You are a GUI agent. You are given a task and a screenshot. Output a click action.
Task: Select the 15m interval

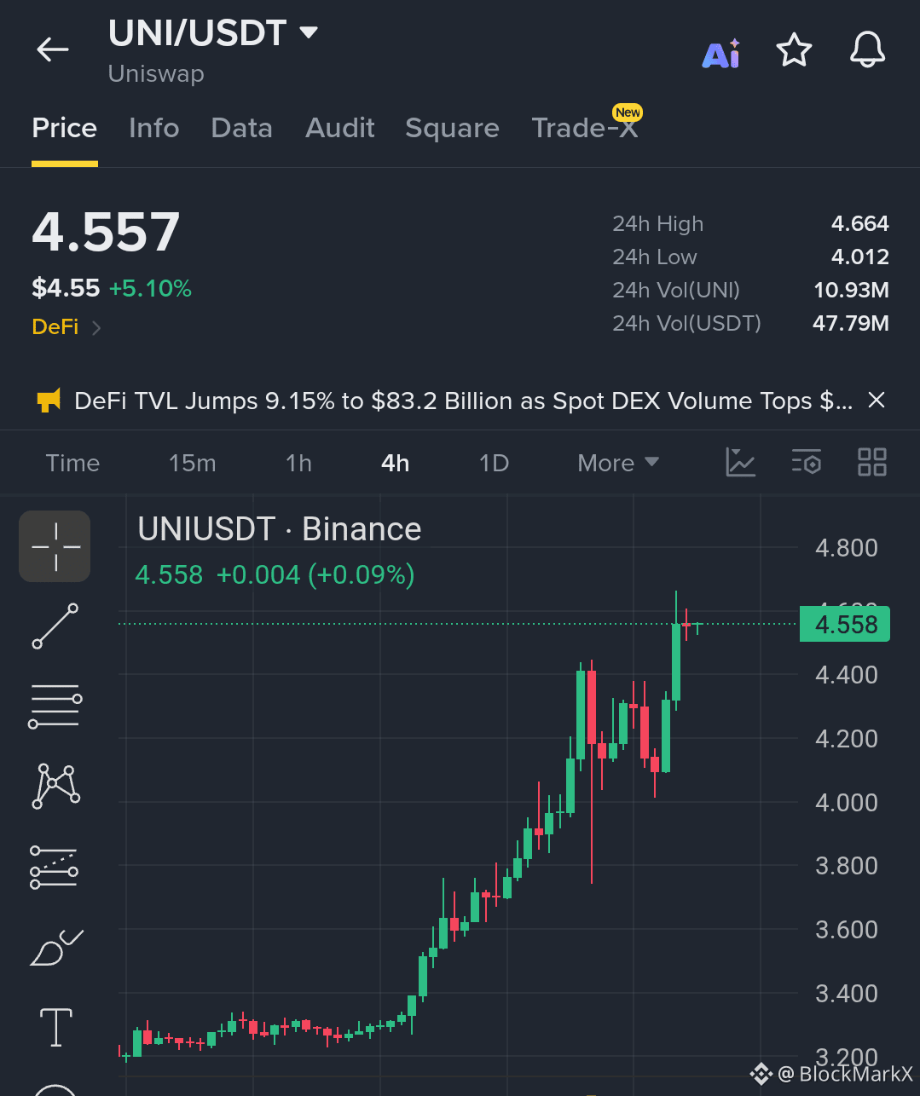point(193,463)
